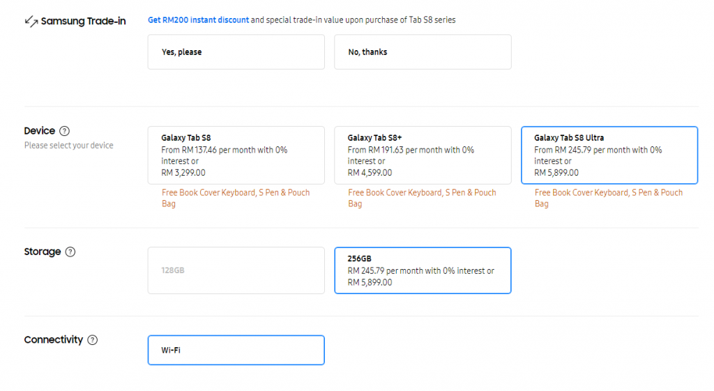714x391 pixels.
Task: Click the Samsung Trade-in heading text
Action: (83, 21)
